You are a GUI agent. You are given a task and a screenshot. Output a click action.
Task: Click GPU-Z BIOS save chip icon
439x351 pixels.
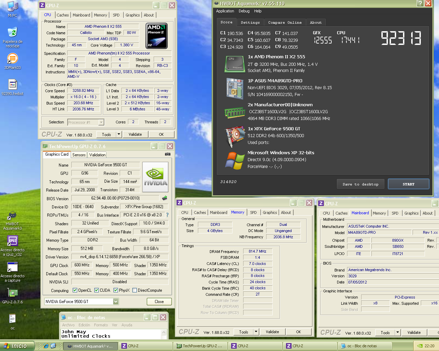(x=164, y=198)
